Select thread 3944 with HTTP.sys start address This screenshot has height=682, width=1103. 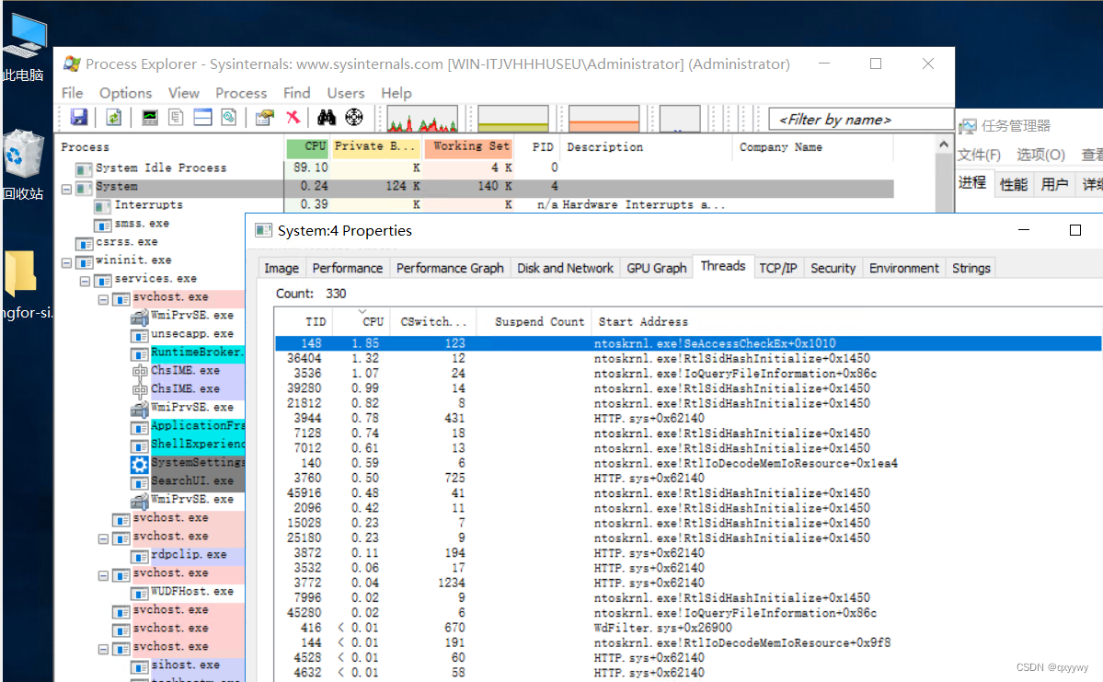pos(688,418)
